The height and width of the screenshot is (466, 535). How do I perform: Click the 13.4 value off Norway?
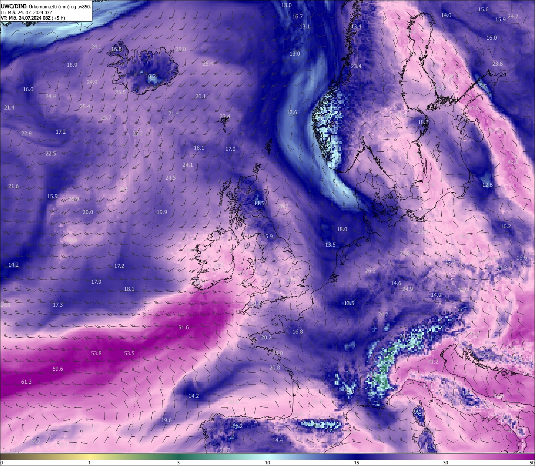(x=356, y=26)
